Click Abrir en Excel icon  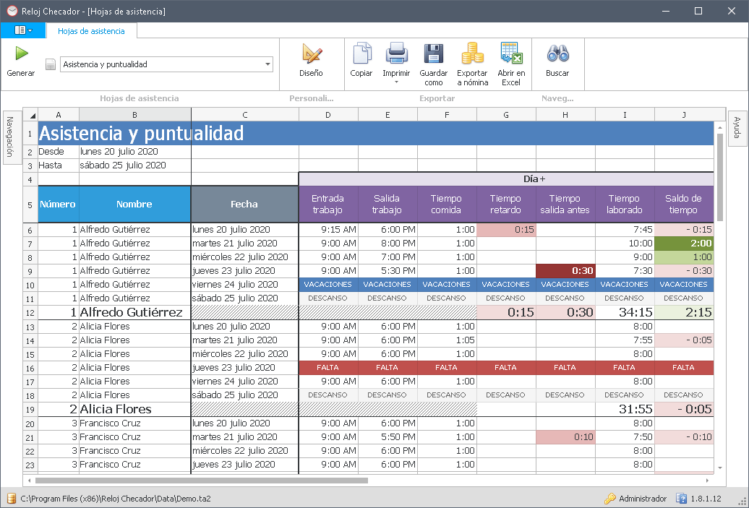click(x=511, y=54)
